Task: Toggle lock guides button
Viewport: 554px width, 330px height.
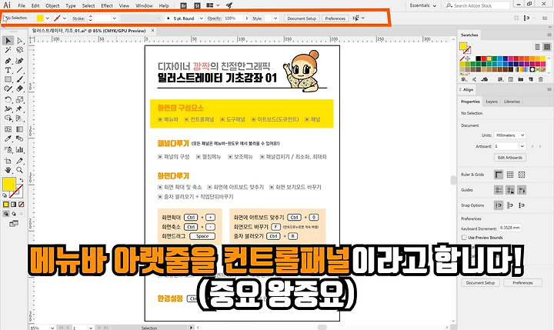Action: pos(510,190)
